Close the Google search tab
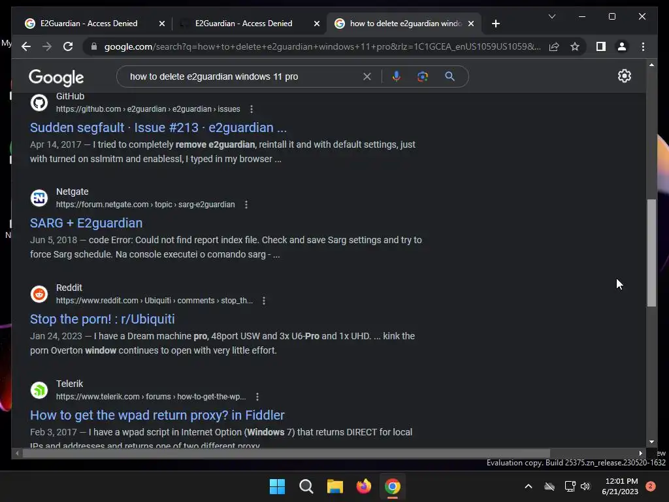Screen dimensions: 669x502 point(471,24)
